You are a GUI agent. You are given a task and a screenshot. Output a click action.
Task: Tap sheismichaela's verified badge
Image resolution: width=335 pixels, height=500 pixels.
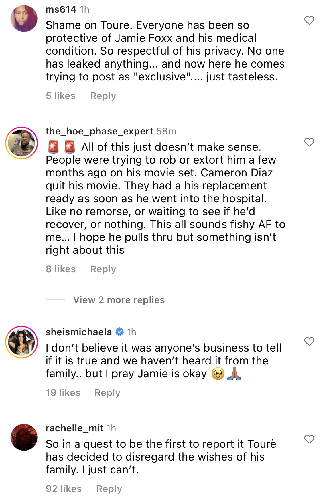coord(119,332)
